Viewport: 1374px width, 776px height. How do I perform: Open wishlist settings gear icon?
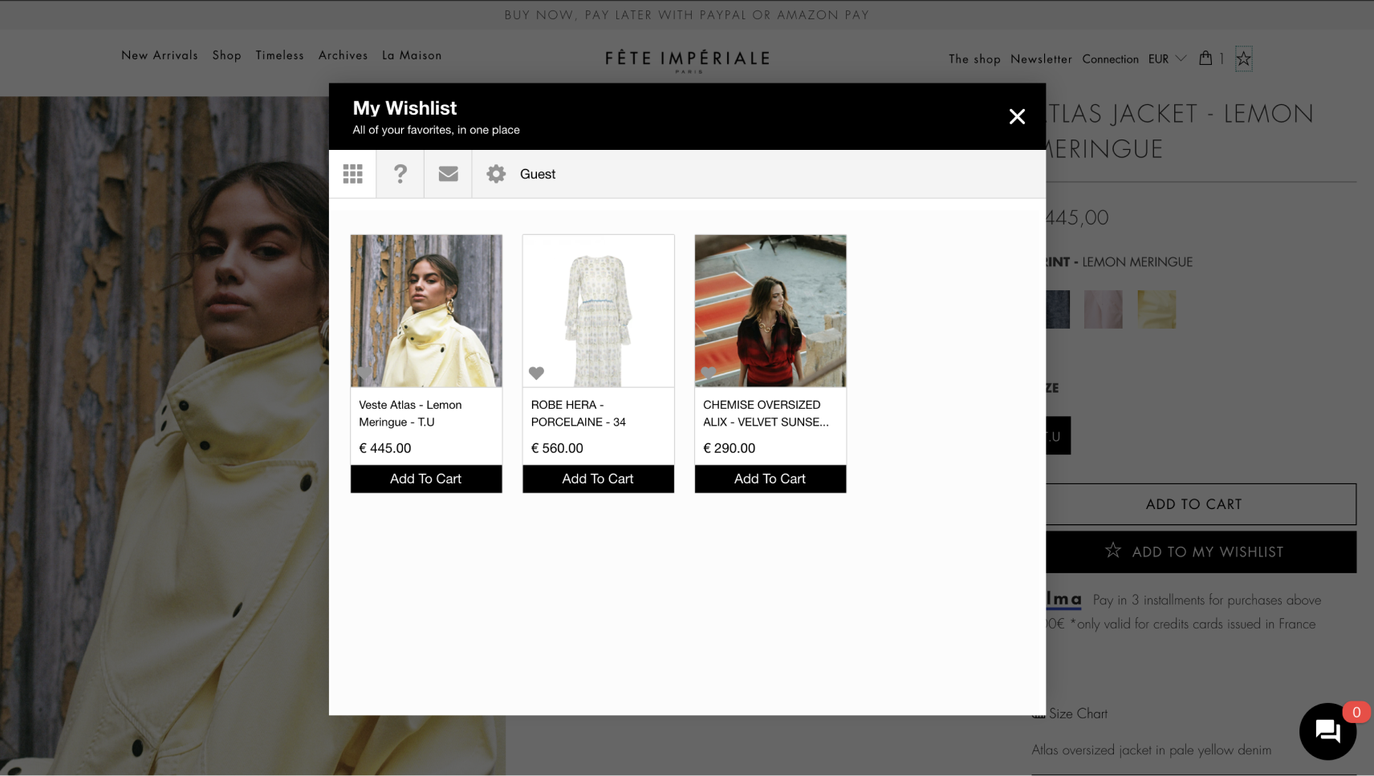pos(496,174)
